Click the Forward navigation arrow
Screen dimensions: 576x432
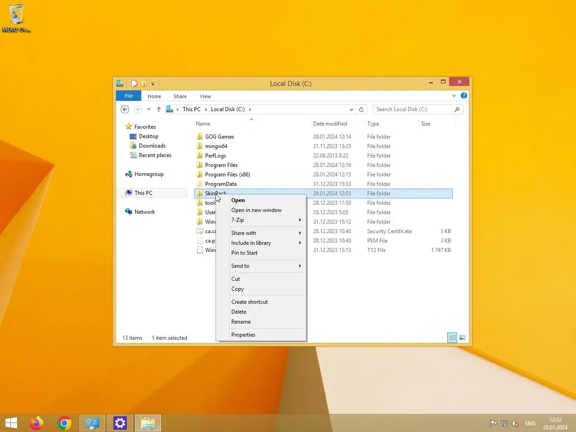138,109
